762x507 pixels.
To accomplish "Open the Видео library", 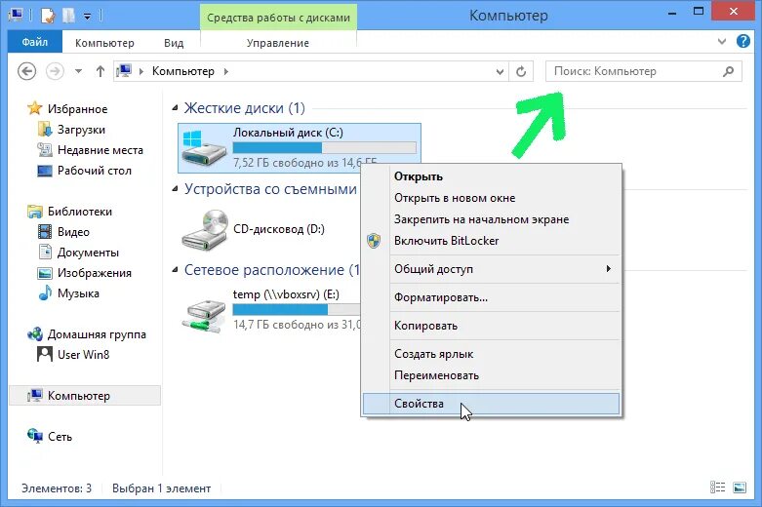I will tap(73, 232).
